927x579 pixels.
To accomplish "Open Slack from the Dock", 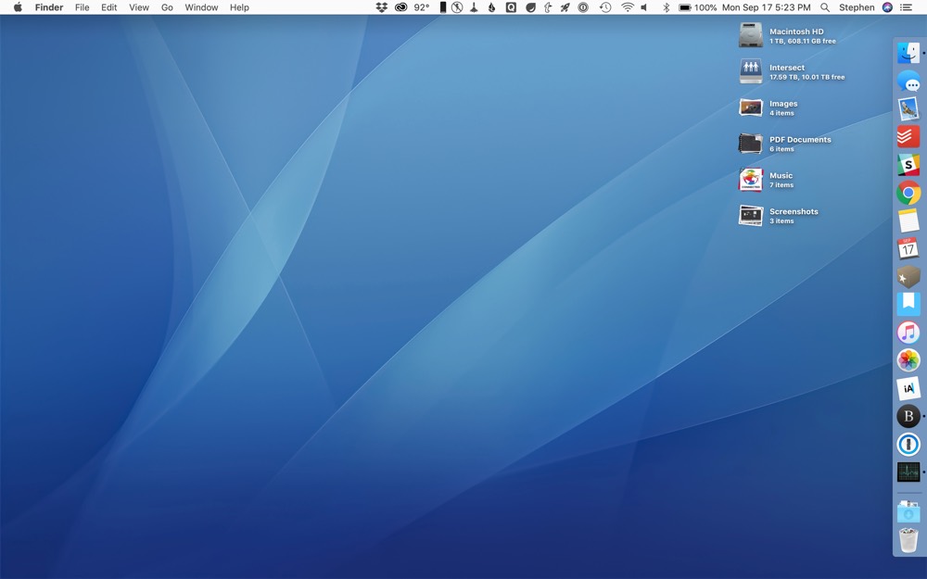I will (x=908, y=165).
